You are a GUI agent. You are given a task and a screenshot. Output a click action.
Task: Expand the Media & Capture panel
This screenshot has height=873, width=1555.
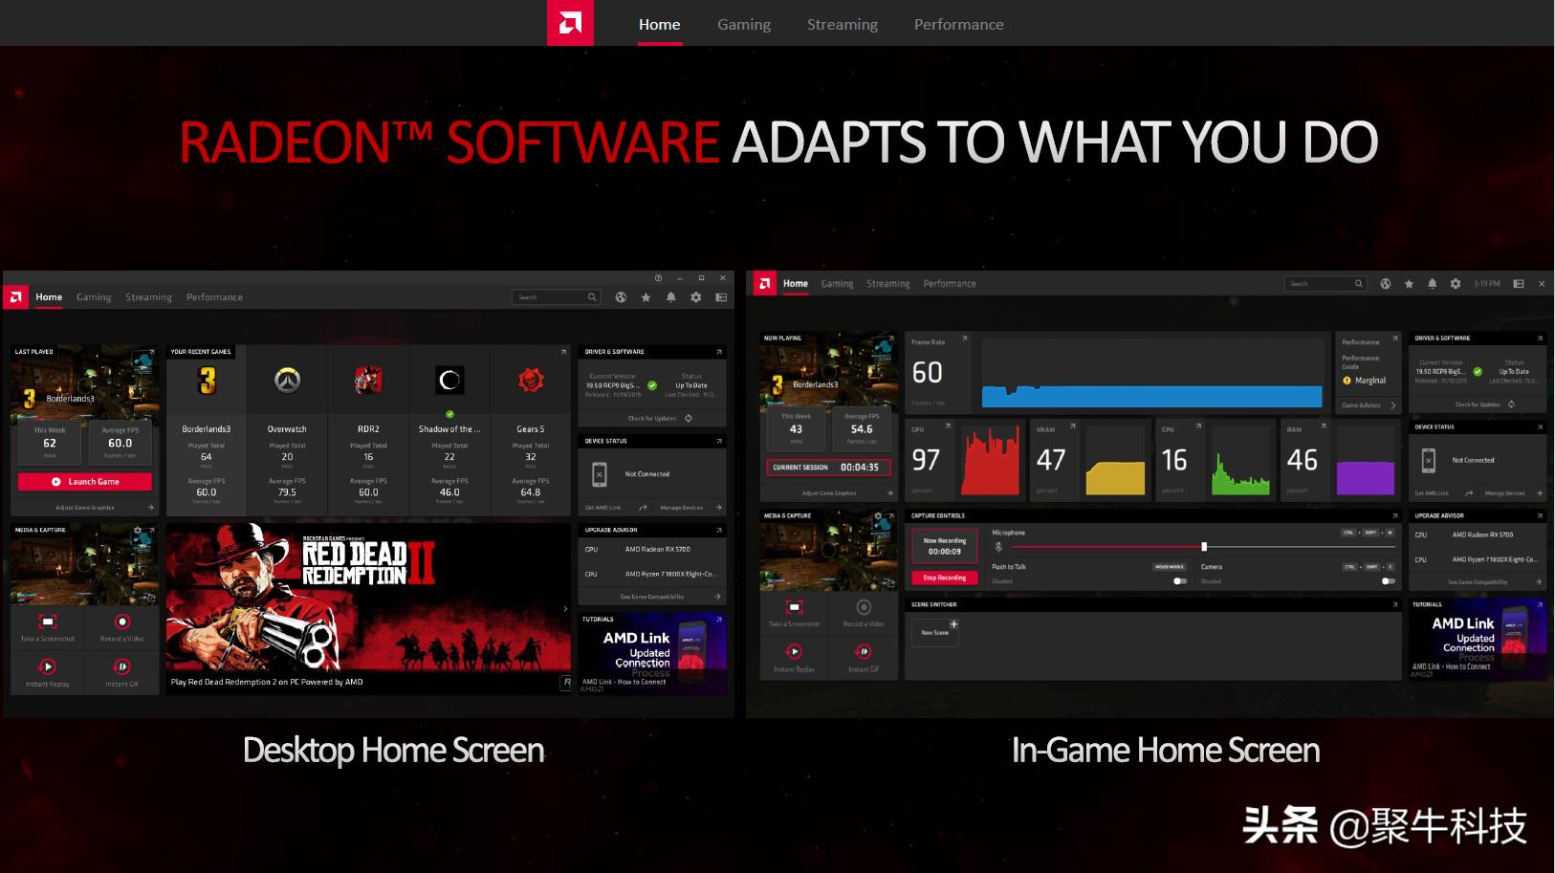[x=151, y=529]
